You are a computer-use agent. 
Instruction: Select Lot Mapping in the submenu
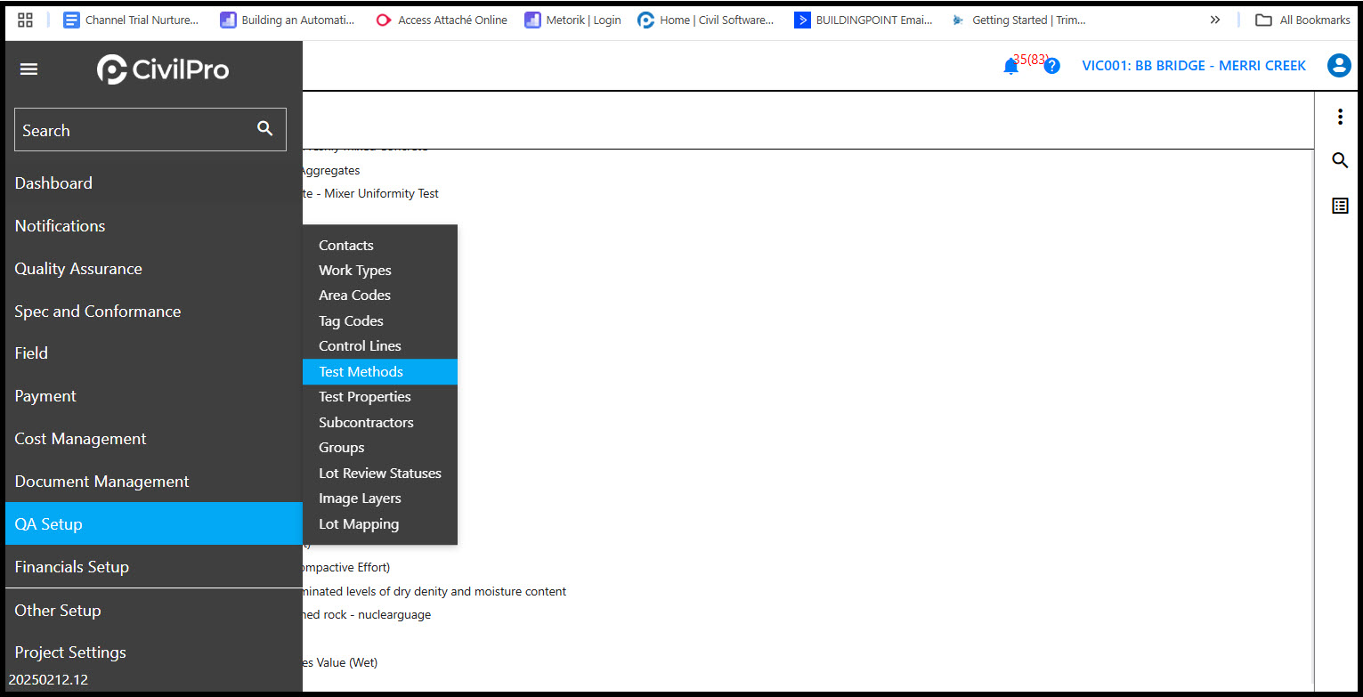click(x=359, y=524)
